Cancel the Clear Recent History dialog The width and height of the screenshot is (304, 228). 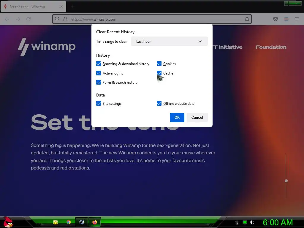(197, 118)
